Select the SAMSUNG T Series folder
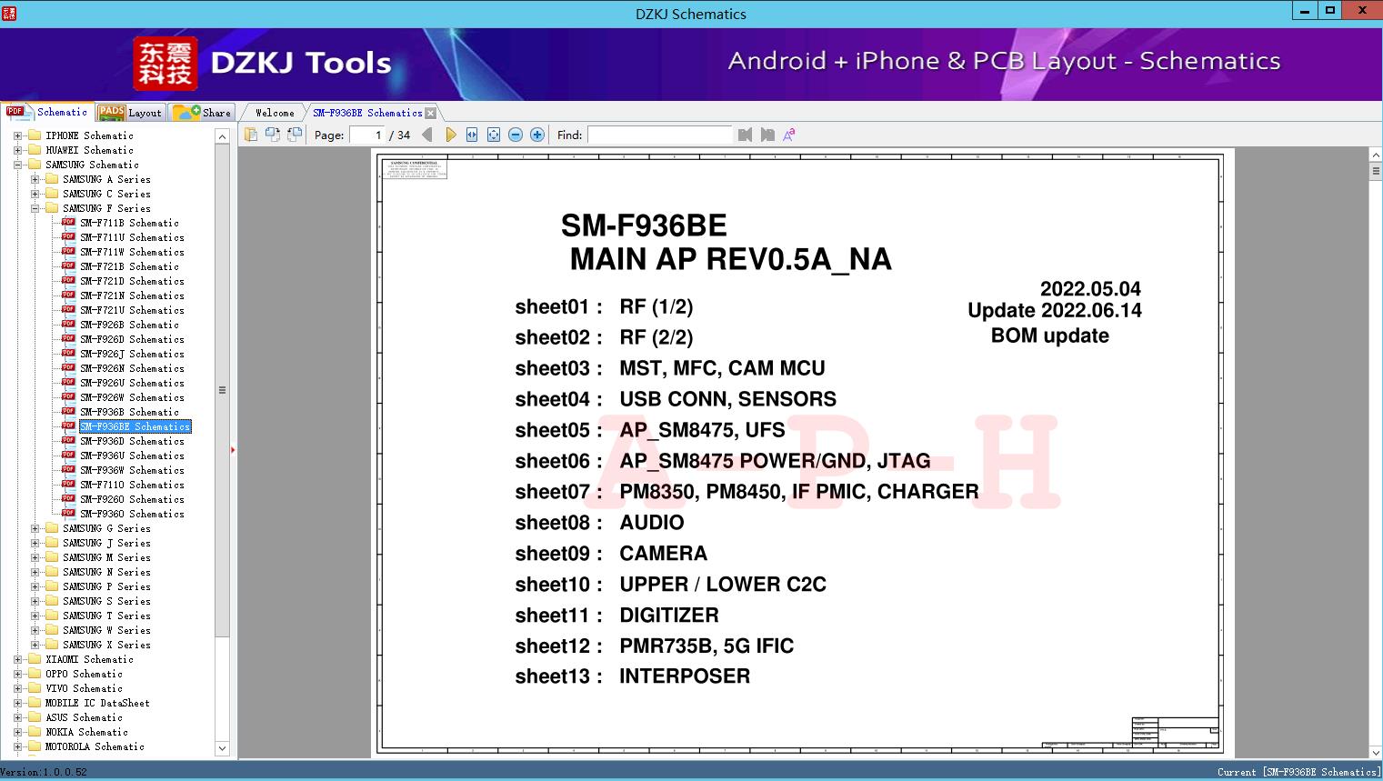Screen dimensions: 1383x781 [106, 616]
